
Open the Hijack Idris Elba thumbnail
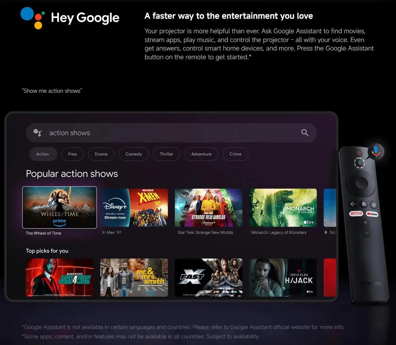point(283,277)
